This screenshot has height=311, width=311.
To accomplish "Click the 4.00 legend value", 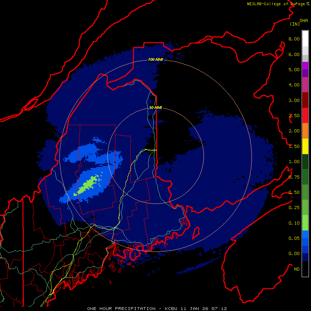I will point(294,85).
